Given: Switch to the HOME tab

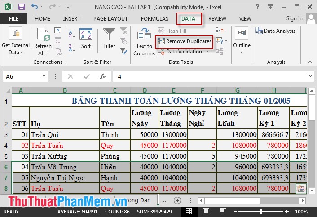Looking at the screenshot, I should (42, 19).
